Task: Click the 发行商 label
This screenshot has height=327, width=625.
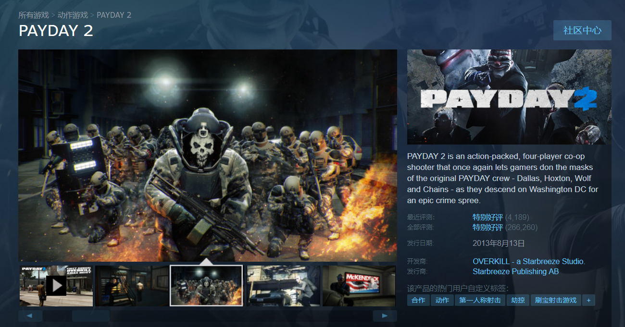Action: tap(417, 272)
